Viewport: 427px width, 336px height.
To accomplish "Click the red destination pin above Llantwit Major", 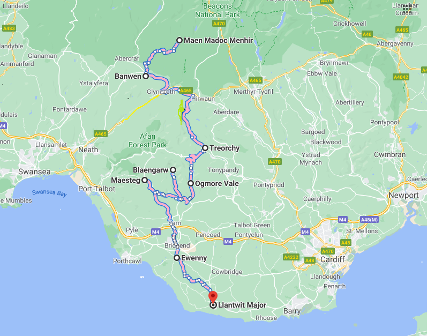I will click(x=213, y=296).
